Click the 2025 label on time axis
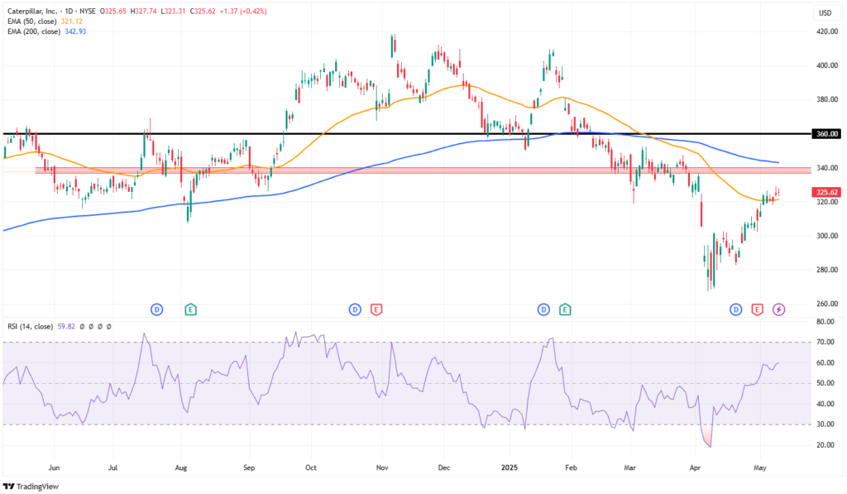The height and width of the screenshot is (494, 847). point(510,468)
